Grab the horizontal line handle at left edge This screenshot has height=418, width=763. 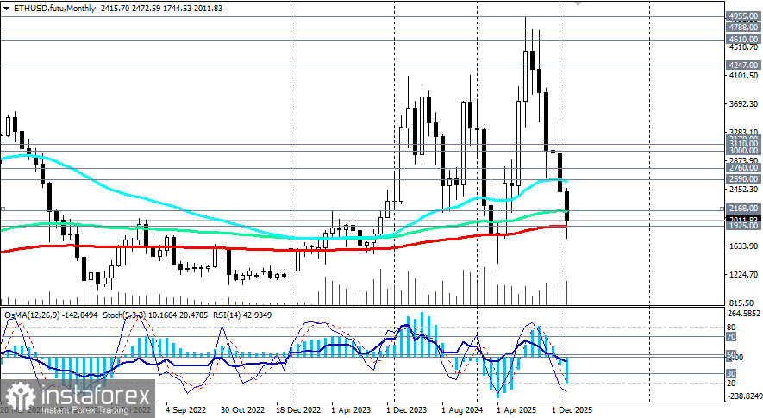[2, 209]
